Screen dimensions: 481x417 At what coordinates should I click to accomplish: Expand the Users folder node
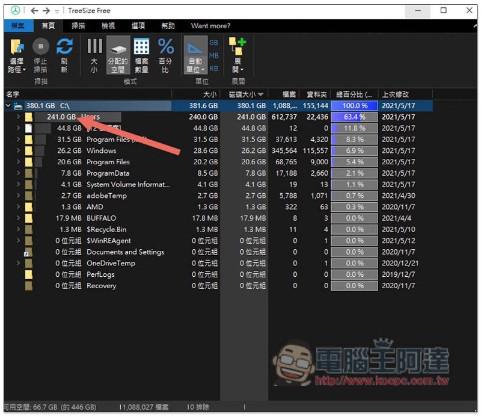(x=19, y=117)
